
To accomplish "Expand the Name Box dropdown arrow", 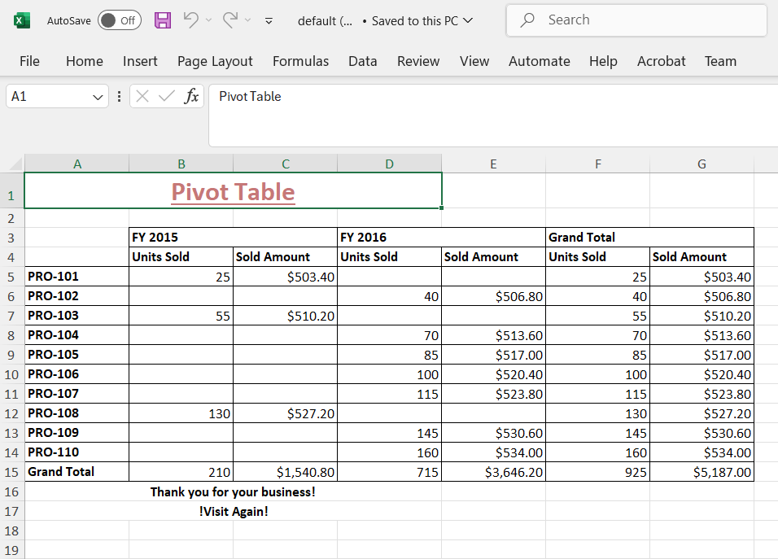I will tap(98, 97).
